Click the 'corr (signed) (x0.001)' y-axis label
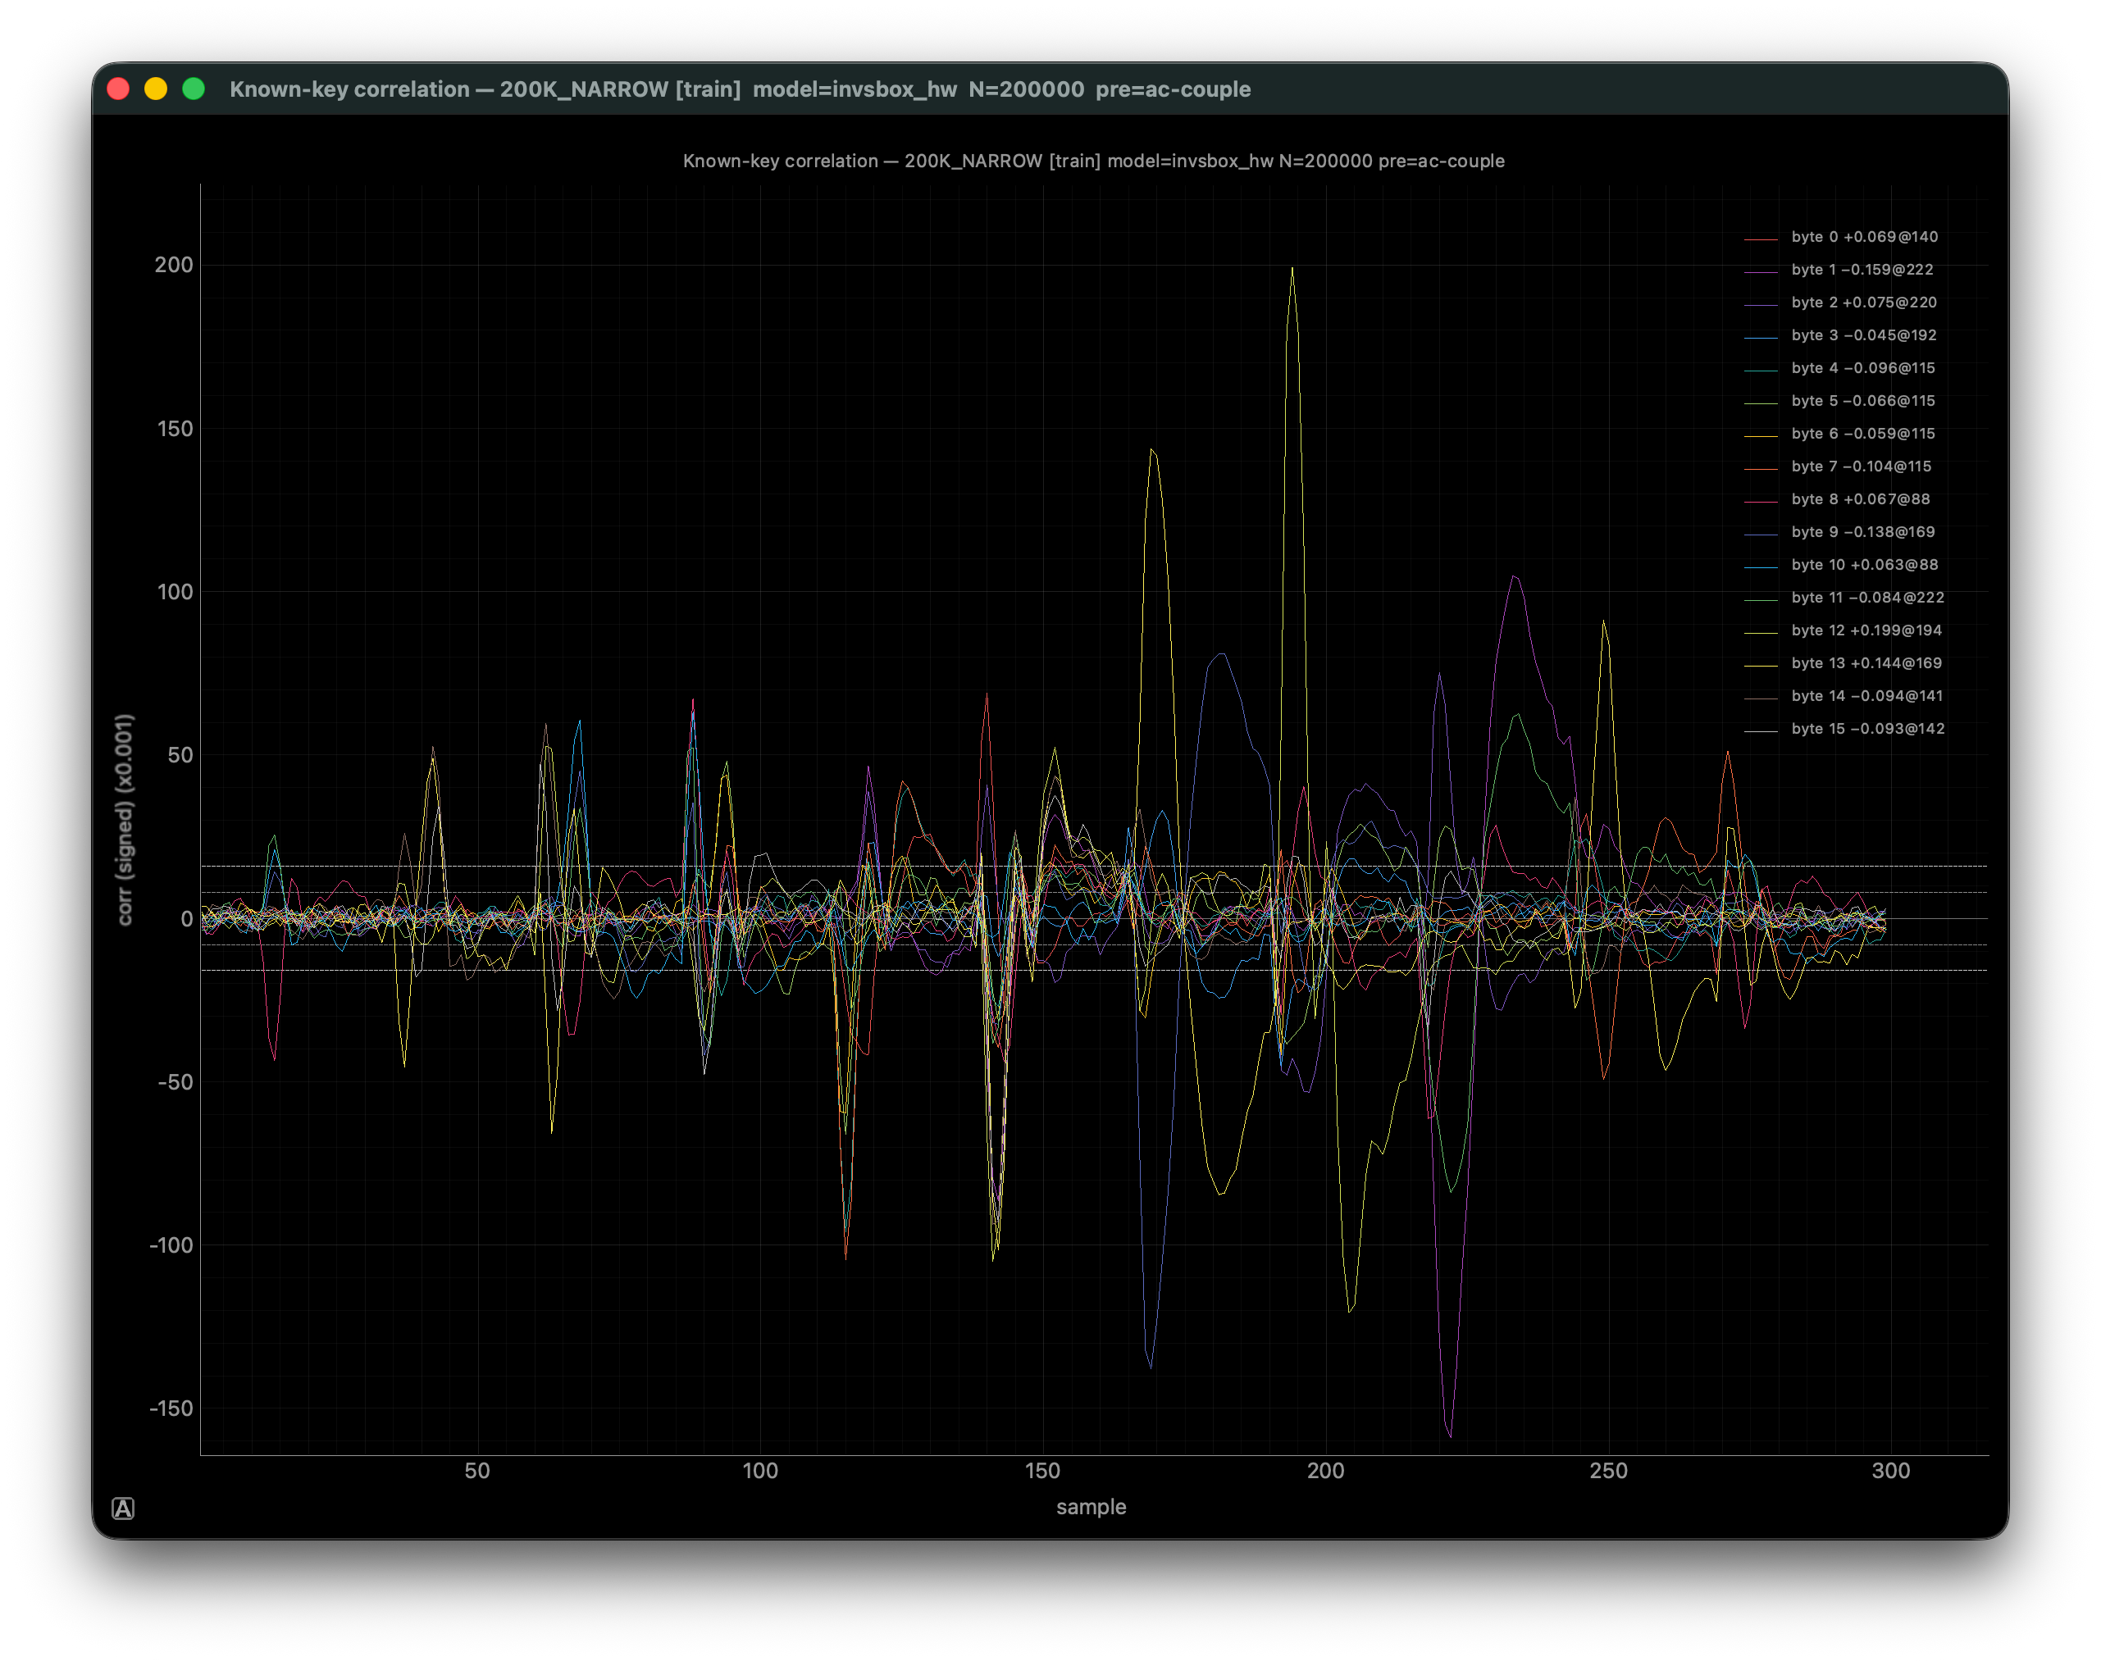Image resolution: width=2101 pixels, height=1661 pixels. 125,820
